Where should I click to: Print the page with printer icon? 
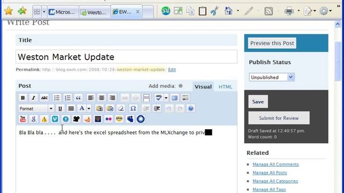point(289,11)
